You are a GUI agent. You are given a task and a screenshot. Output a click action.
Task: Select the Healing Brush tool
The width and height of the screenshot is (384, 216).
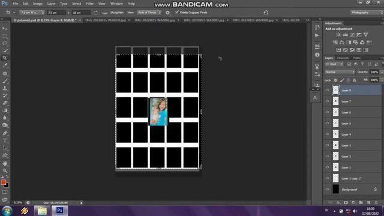(5, 73)
